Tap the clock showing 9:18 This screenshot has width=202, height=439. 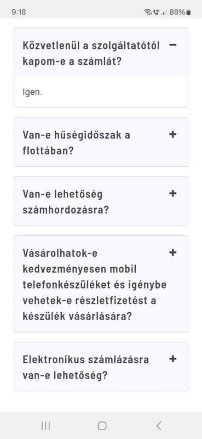click(x=19, y=12)
